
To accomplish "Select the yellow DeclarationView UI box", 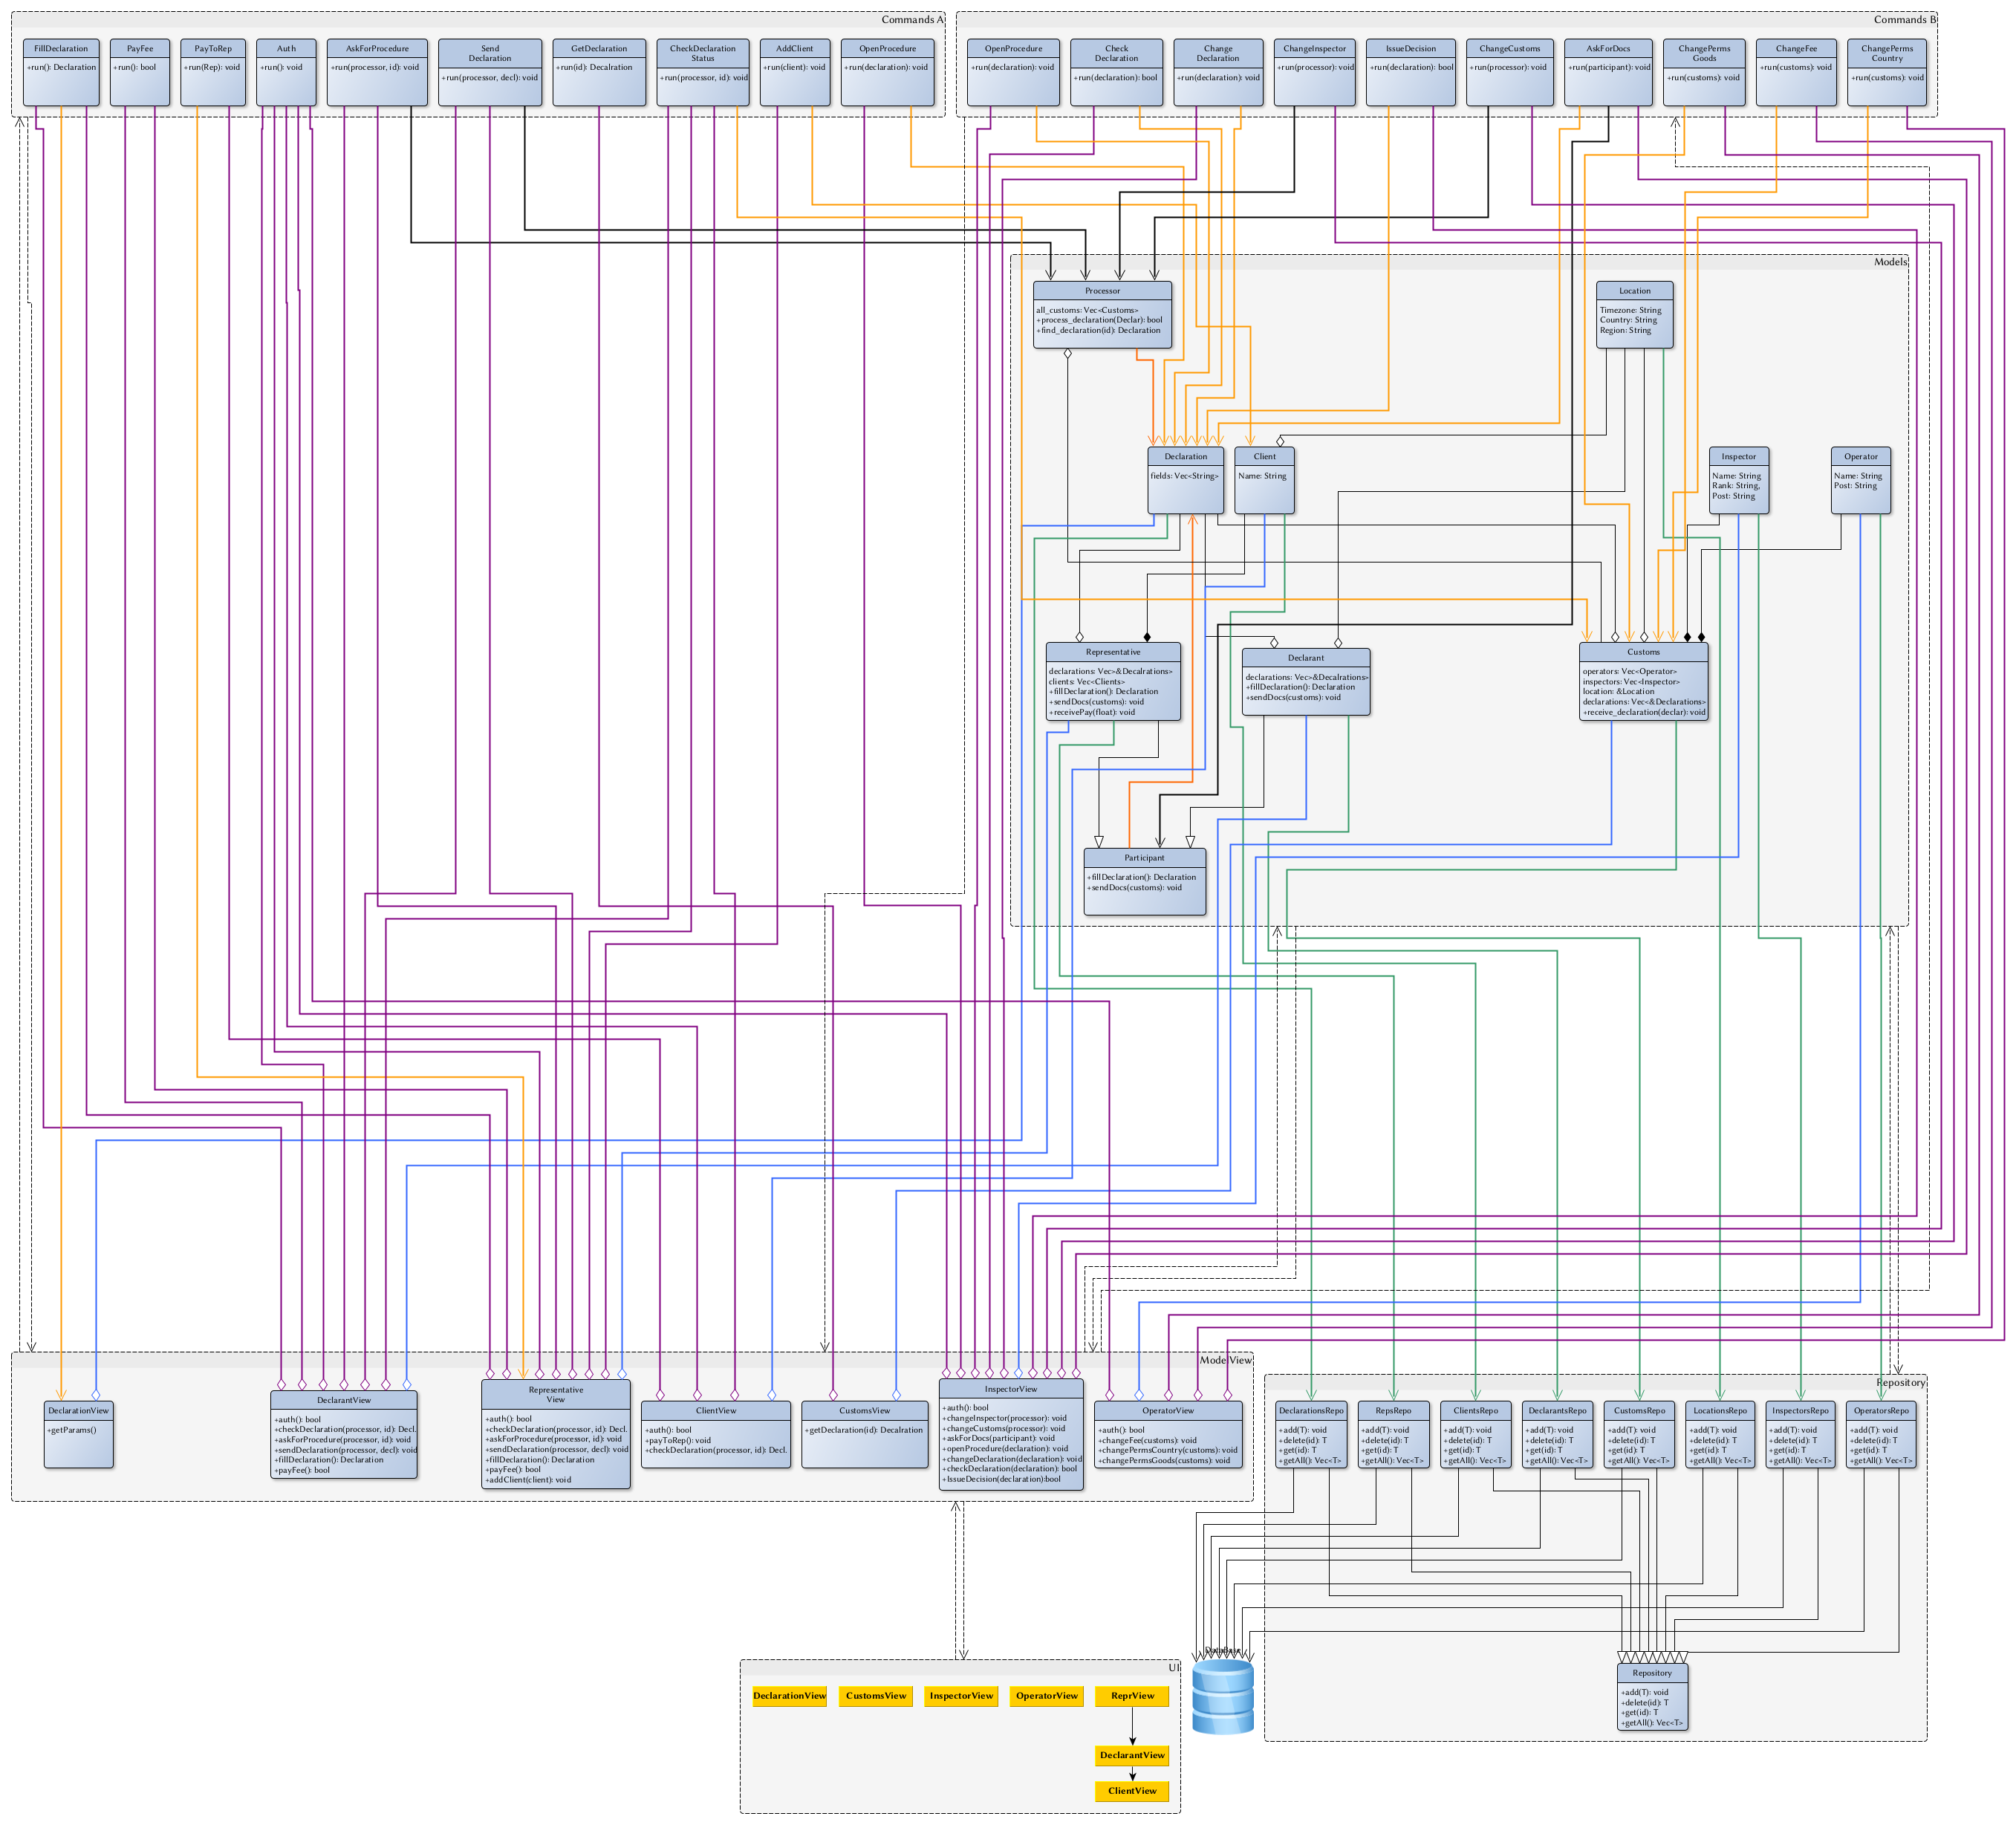I will click(789, 1696).
